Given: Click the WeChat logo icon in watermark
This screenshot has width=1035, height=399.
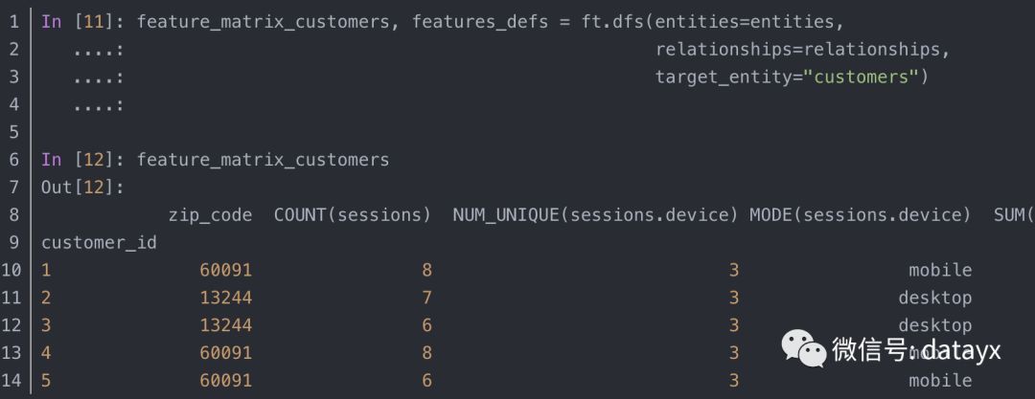Looking at the screenshot, I should (803, 349).
